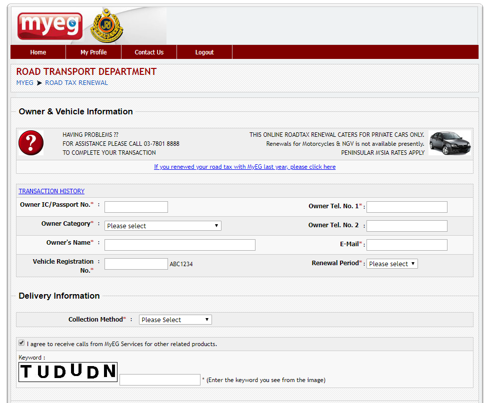Click the captcha keyword entry field

[x=159, y=380]
